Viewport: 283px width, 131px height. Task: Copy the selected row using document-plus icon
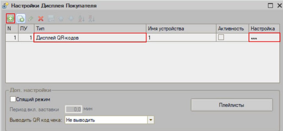(x=21, y=18)
